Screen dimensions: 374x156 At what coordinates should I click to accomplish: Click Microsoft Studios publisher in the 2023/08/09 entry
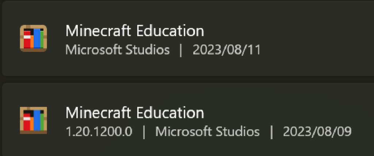(x=207, y=132)
